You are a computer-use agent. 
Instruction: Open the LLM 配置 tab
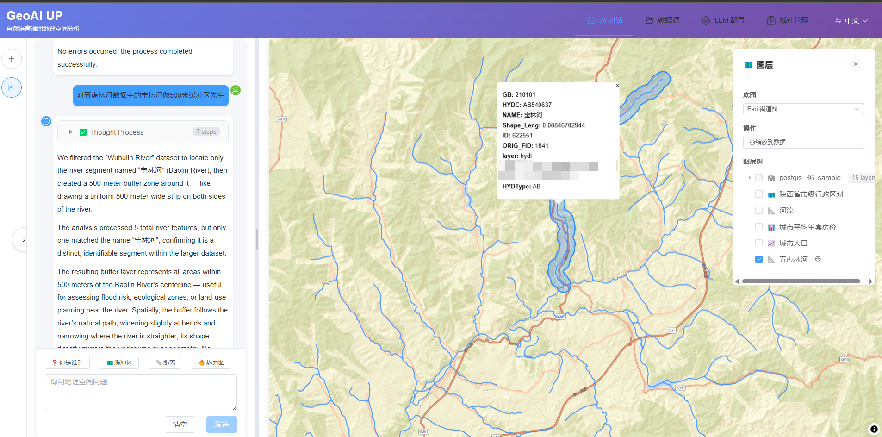coord(723,20)
